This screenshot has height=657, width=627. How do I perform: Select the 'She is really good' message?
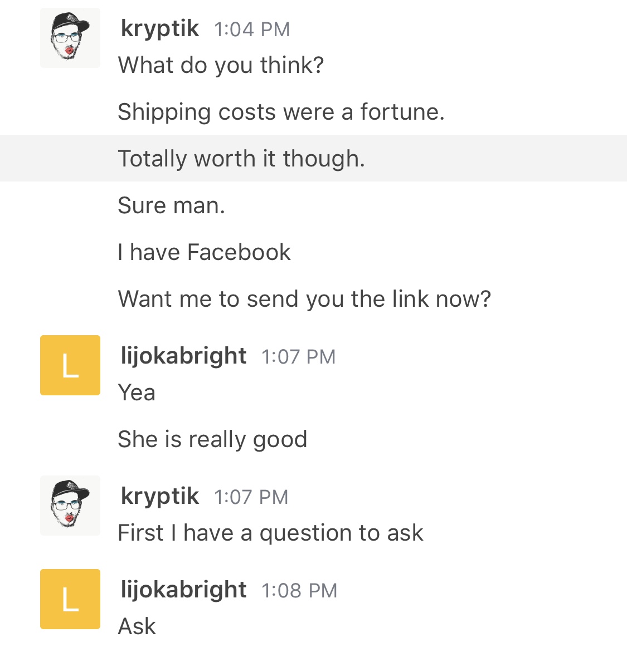213,439
